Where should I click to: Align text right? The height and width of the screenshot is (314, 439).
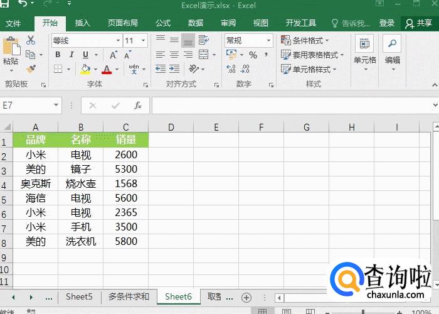(x=188, y=55)
